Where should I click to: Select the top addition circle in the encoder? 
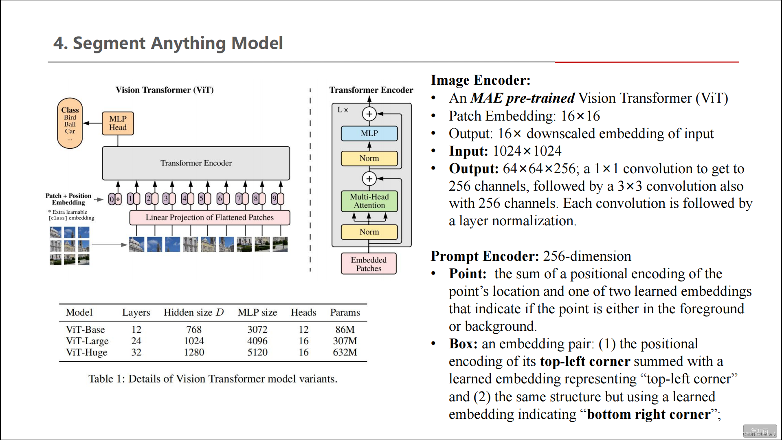click(x=369, y=114)
